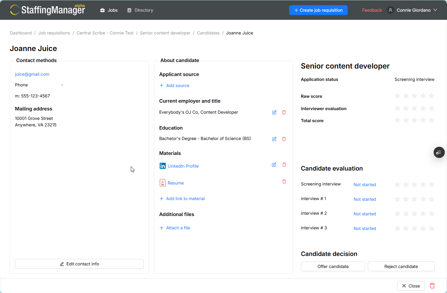Give Screening interview a one-star rating

[x=397, y=185]
